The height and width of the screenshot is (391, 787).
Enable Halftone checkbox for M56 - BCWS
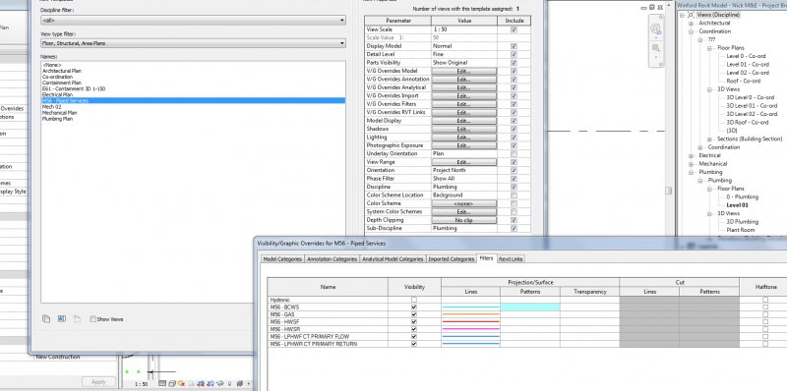pyautogui.click(x=765, y=307)
